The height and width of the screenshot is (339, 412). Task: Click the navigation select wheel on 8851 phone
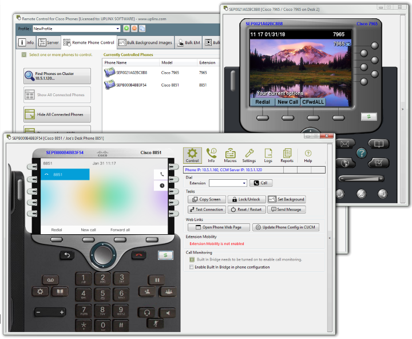[103, 255]
